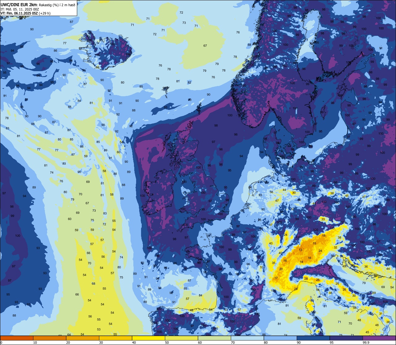The height and width of the screenshot is (345, 396).
Task: Click the humidity value 17 in southeastern France
Action: click(276, 278)
